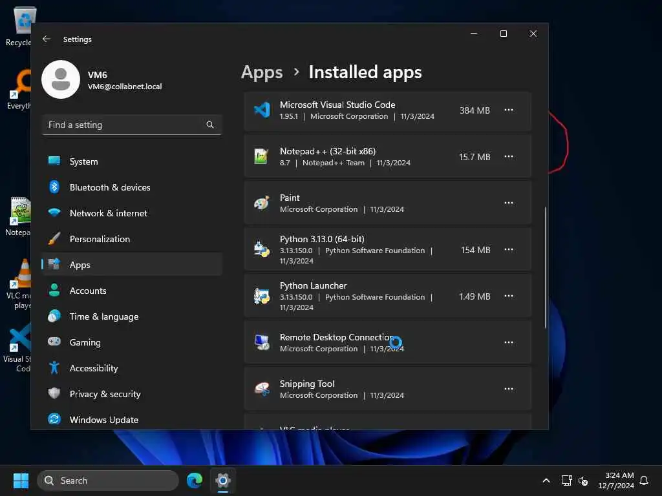Click the Remote Desktop Connection icon
The width and height of the screenshot is (662, 496).
(262, 342)
